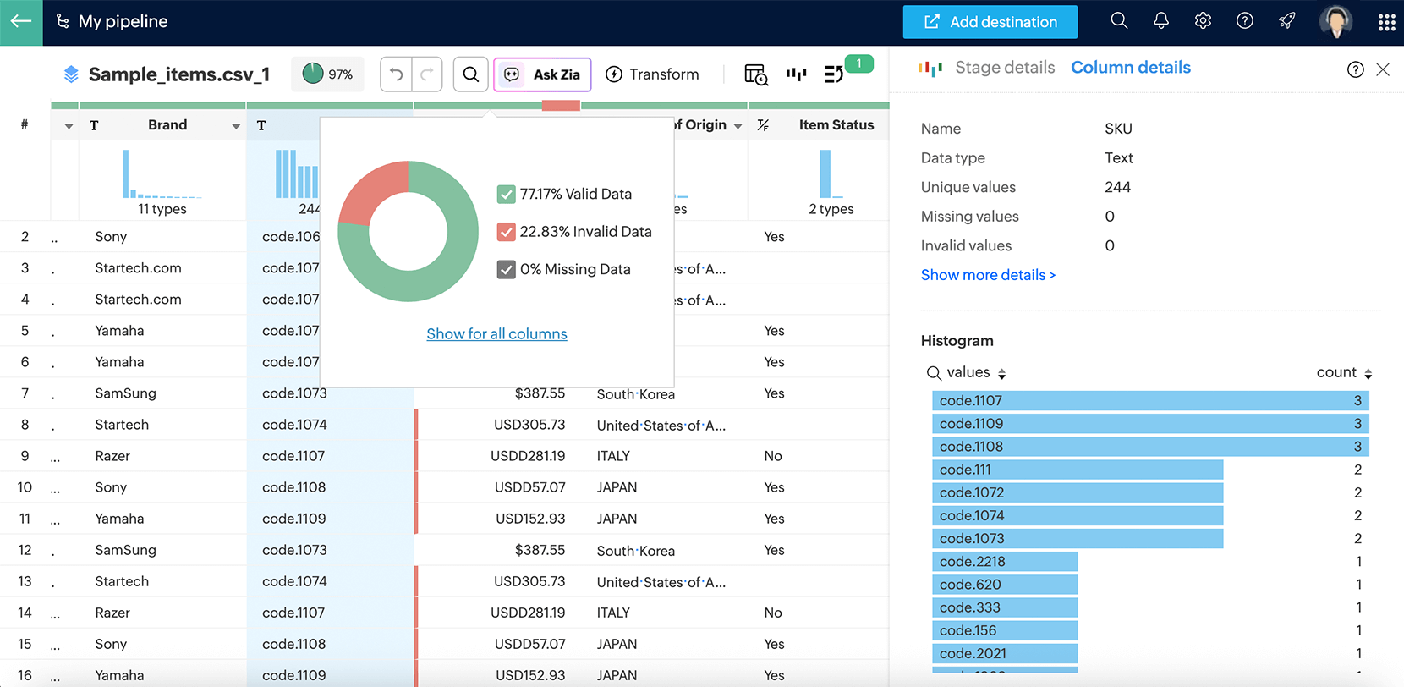This screenshot has width=1404, height=687.
Task: Click the 97% data quality indicator
Action: click(x=327, y=74)
